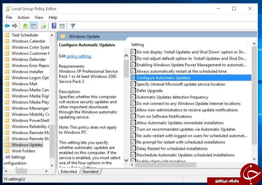Select Windows PowerShell tree folder
Viewport: 262px width, 185px height.
(30, 120)
